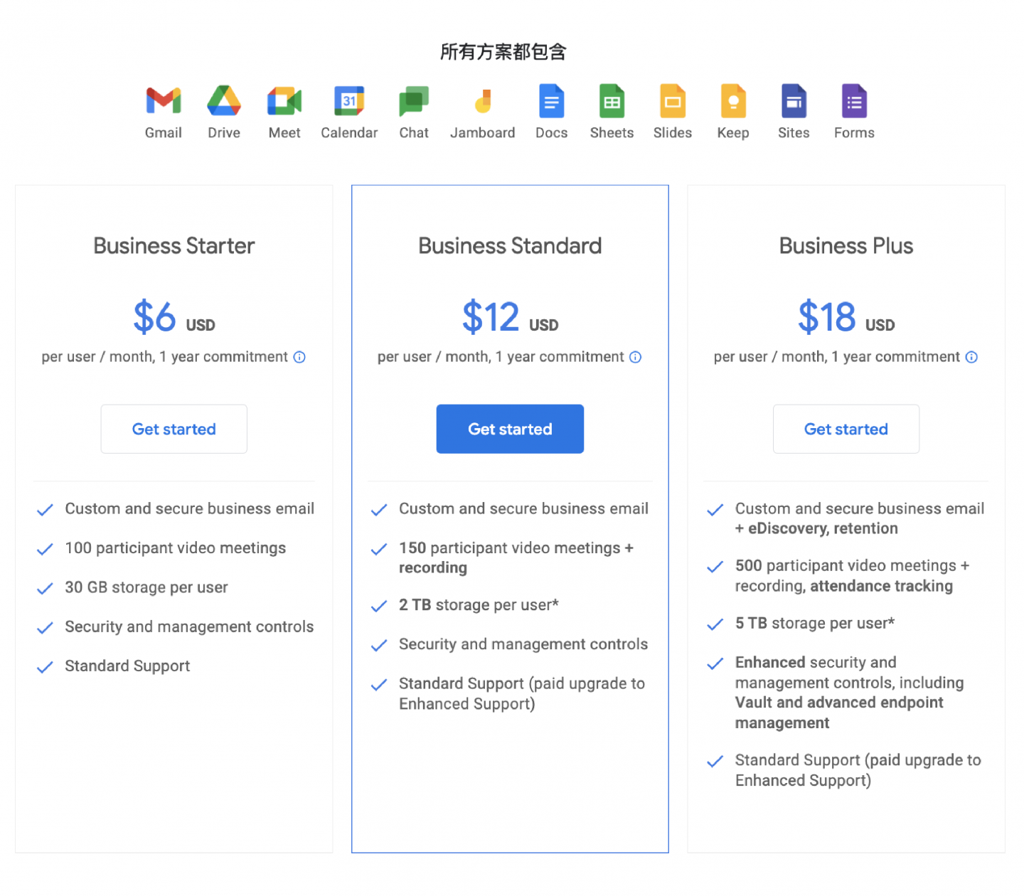Select the Keep icon

(x=733, y=101)
